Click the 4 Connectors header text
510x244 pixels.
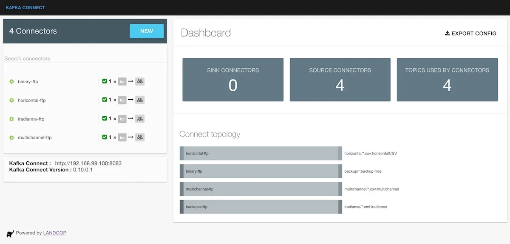(x=33, y=31)
